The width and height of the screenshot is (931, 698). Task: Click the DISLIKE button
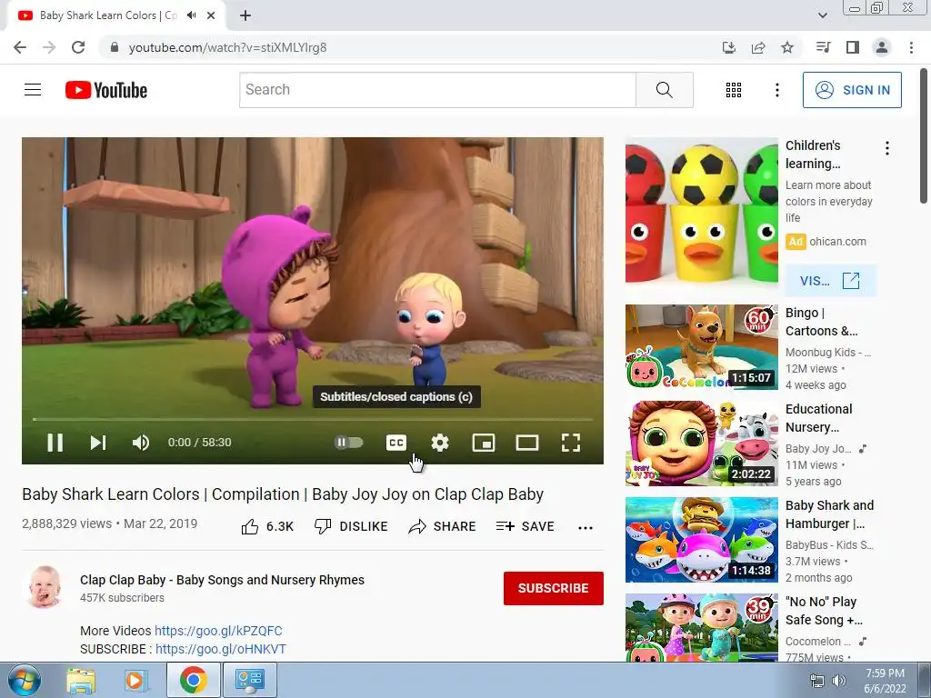click(351, 526)
